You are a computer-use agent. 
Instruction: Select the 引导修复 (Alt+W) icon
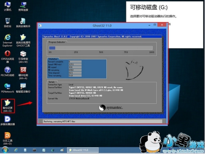[23, 57]
